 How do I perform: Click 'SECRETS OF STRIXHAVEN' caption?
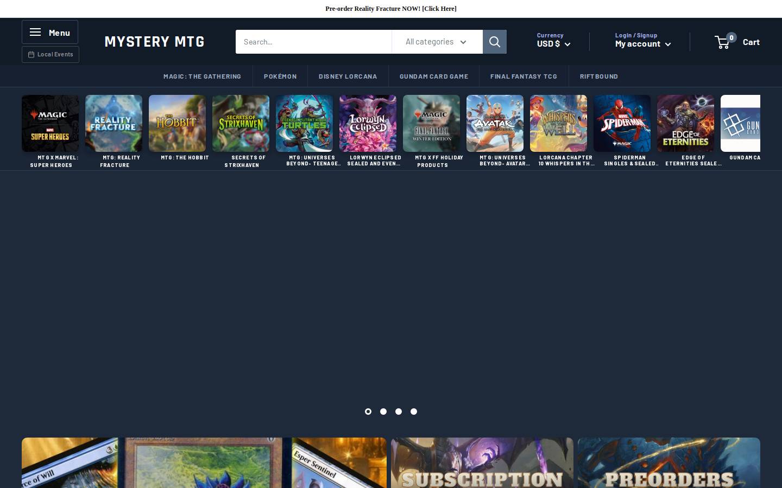pos(245,161)
